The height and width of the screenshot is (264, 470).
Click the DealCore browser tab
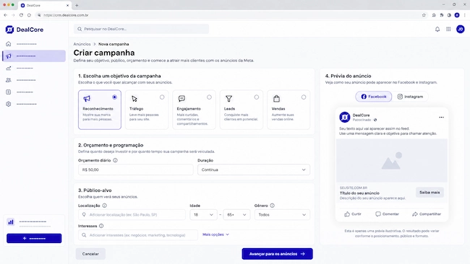point(44,5)
